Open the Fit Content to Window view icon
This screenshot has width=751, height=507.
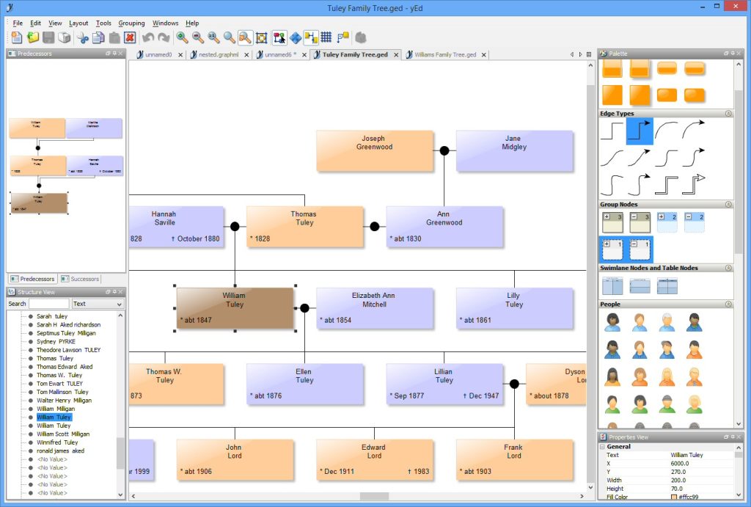[x=243, y=37]
